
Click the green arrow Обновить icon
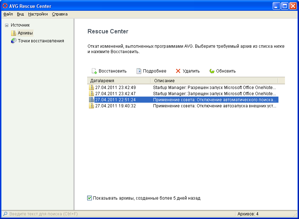click(x=212, y=71)
